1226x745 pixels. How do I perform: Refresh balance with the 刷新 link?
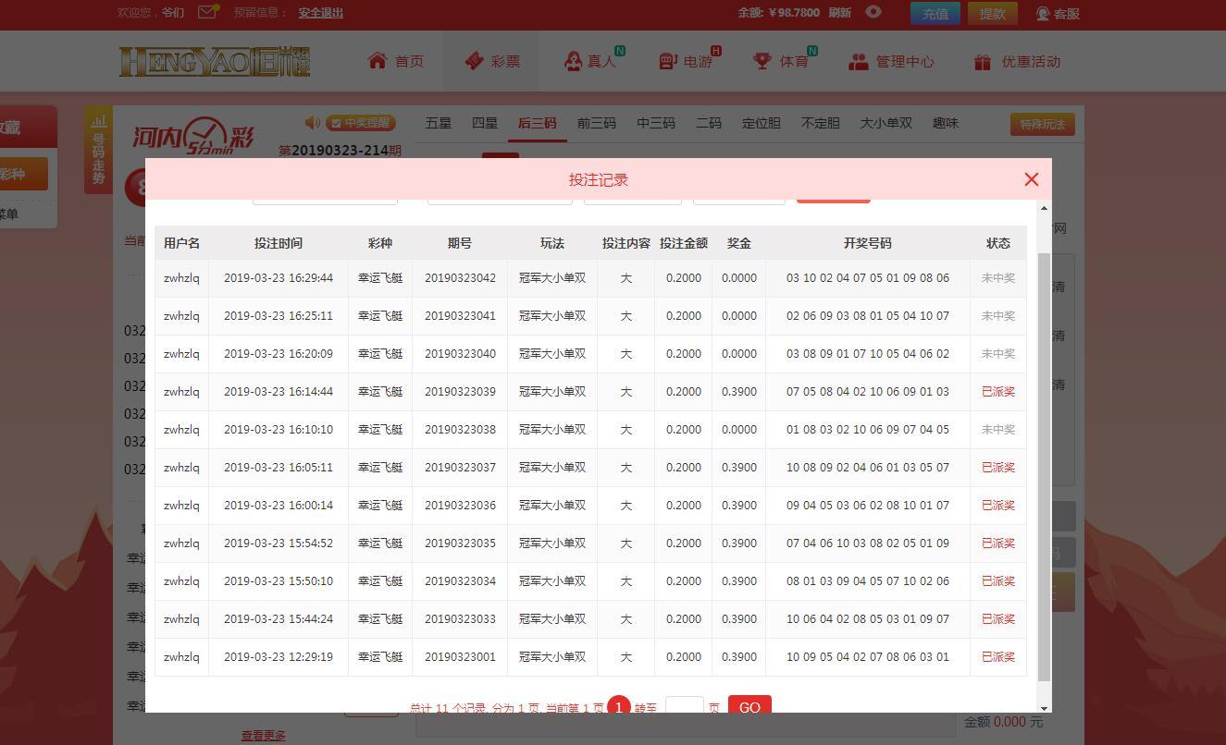coord(839,13)
